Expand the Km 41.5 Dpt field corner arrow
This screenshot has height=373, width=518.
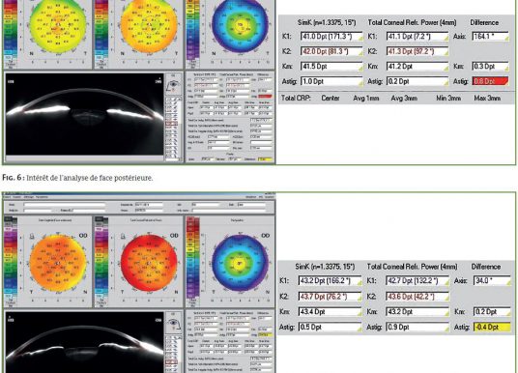point(360,69)
